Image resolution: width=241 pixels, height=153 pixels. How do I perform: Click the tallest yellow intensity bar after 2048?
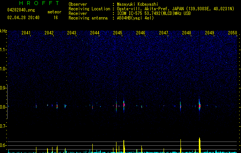(200, 145)
